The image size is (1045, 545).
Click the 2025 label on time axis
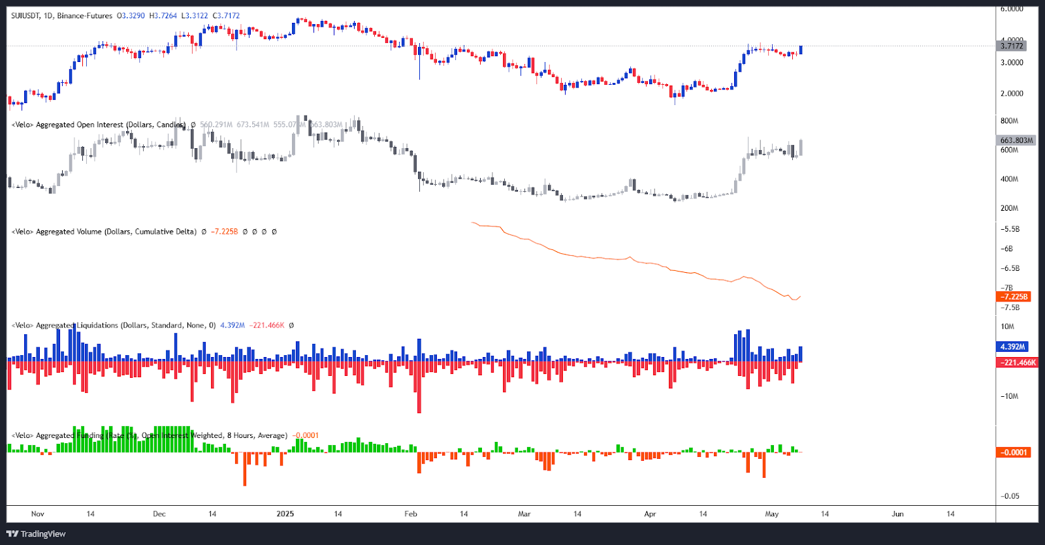[x=285, y=514]
